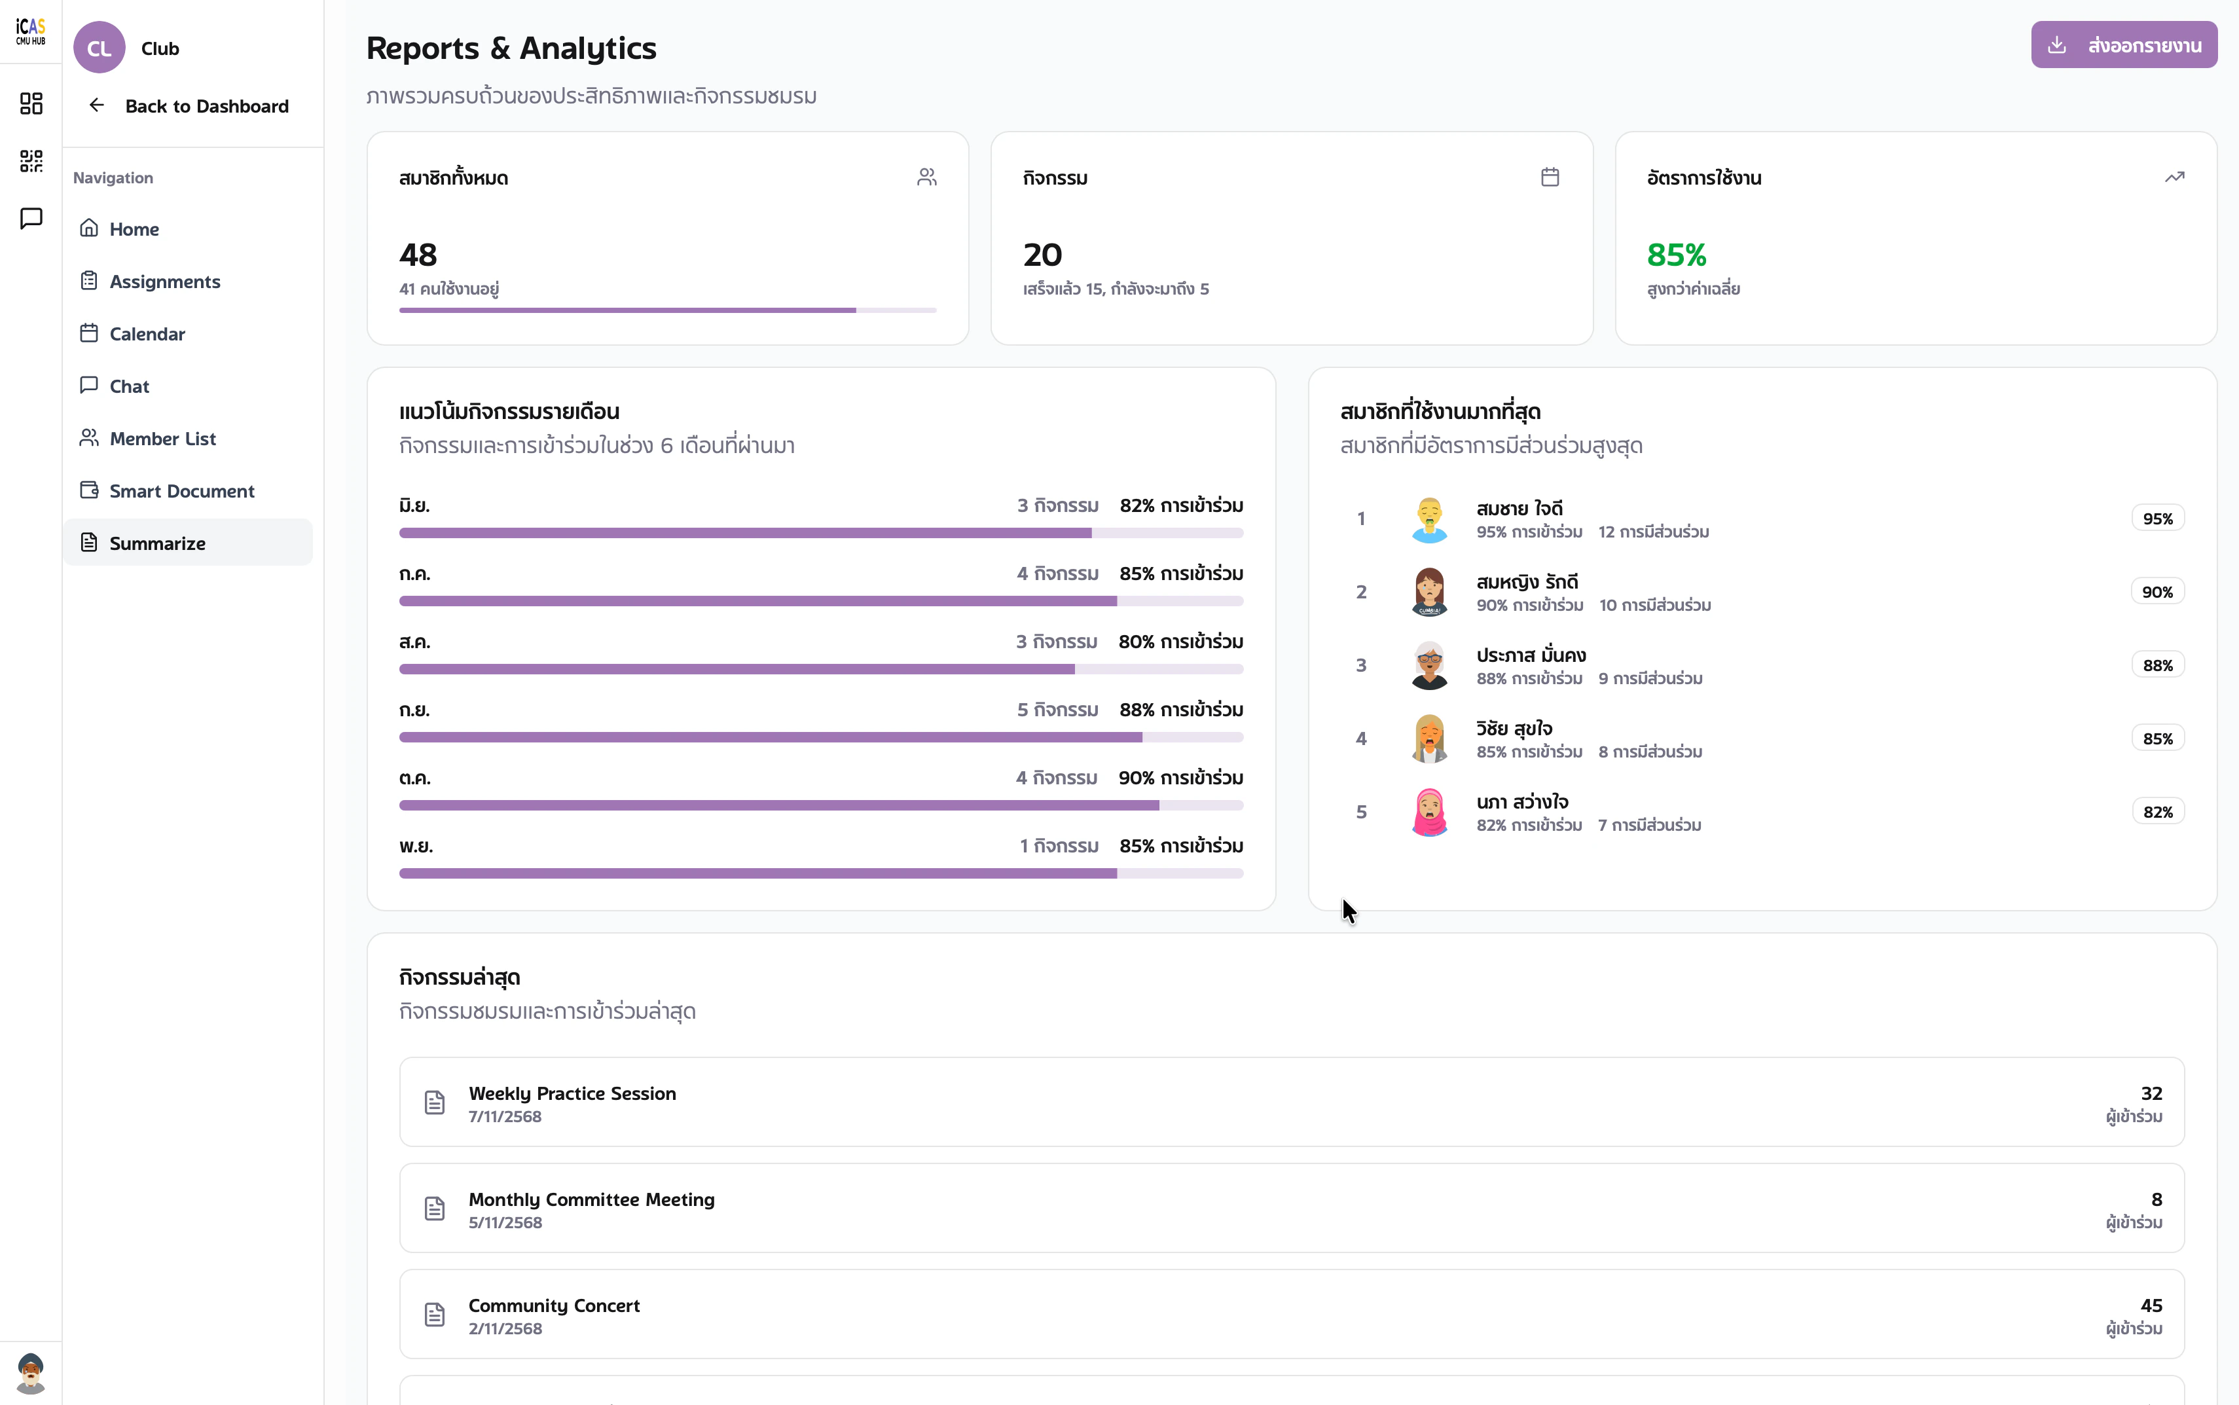Click the ก.ย. monthly progress bar
Viewport: 2239px width, 1405px height.
tap(821, 737)
